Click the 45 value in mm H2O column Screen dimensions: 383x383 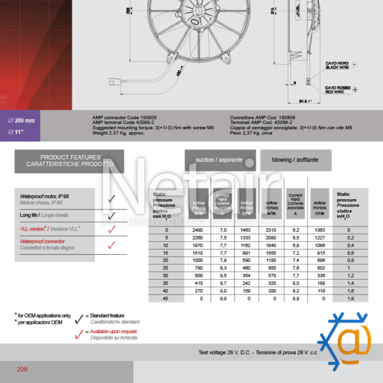[167, 299]
